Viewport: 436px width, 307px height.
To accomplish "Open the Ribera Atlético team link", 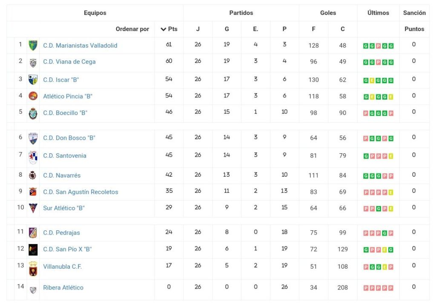I will (63, 287).
